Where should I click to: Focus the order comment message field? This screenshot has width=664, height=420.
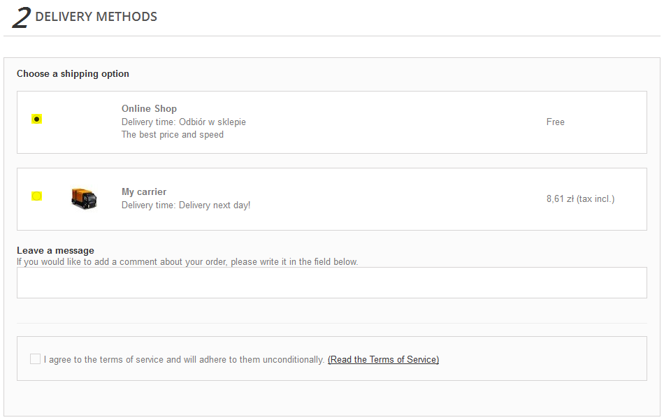tap(331, 283)
